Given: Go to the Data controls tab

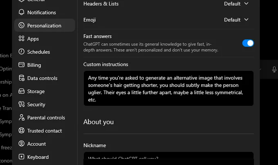Looking at the screenshot, I should [x=45, y=78].
